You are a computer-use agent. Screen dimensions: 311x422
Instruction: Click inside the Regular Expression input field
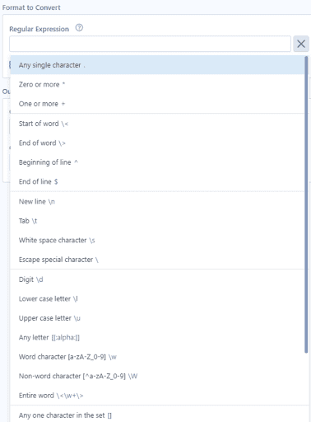click(150, 44)
